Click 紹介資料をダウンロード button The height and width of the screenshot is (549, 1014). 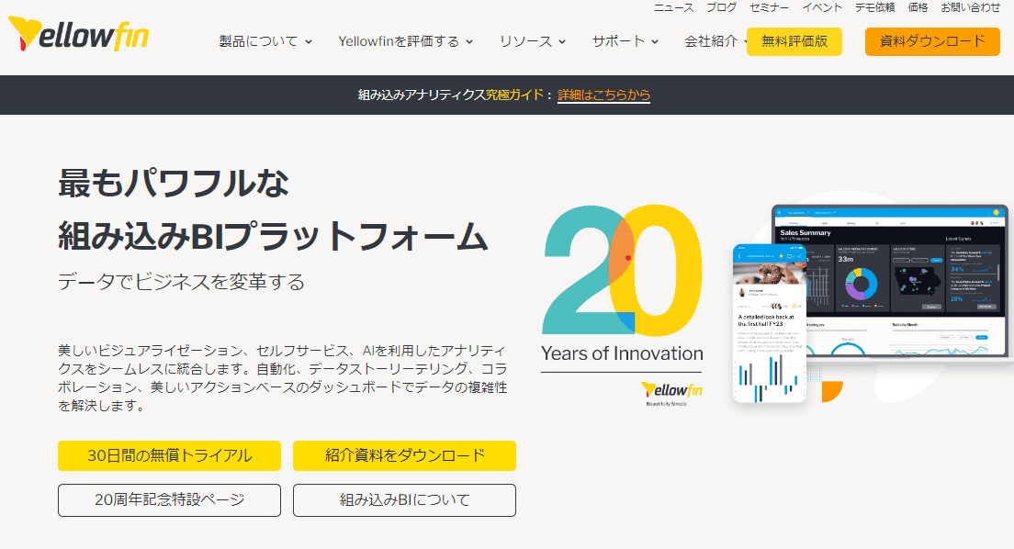(404, 456)
